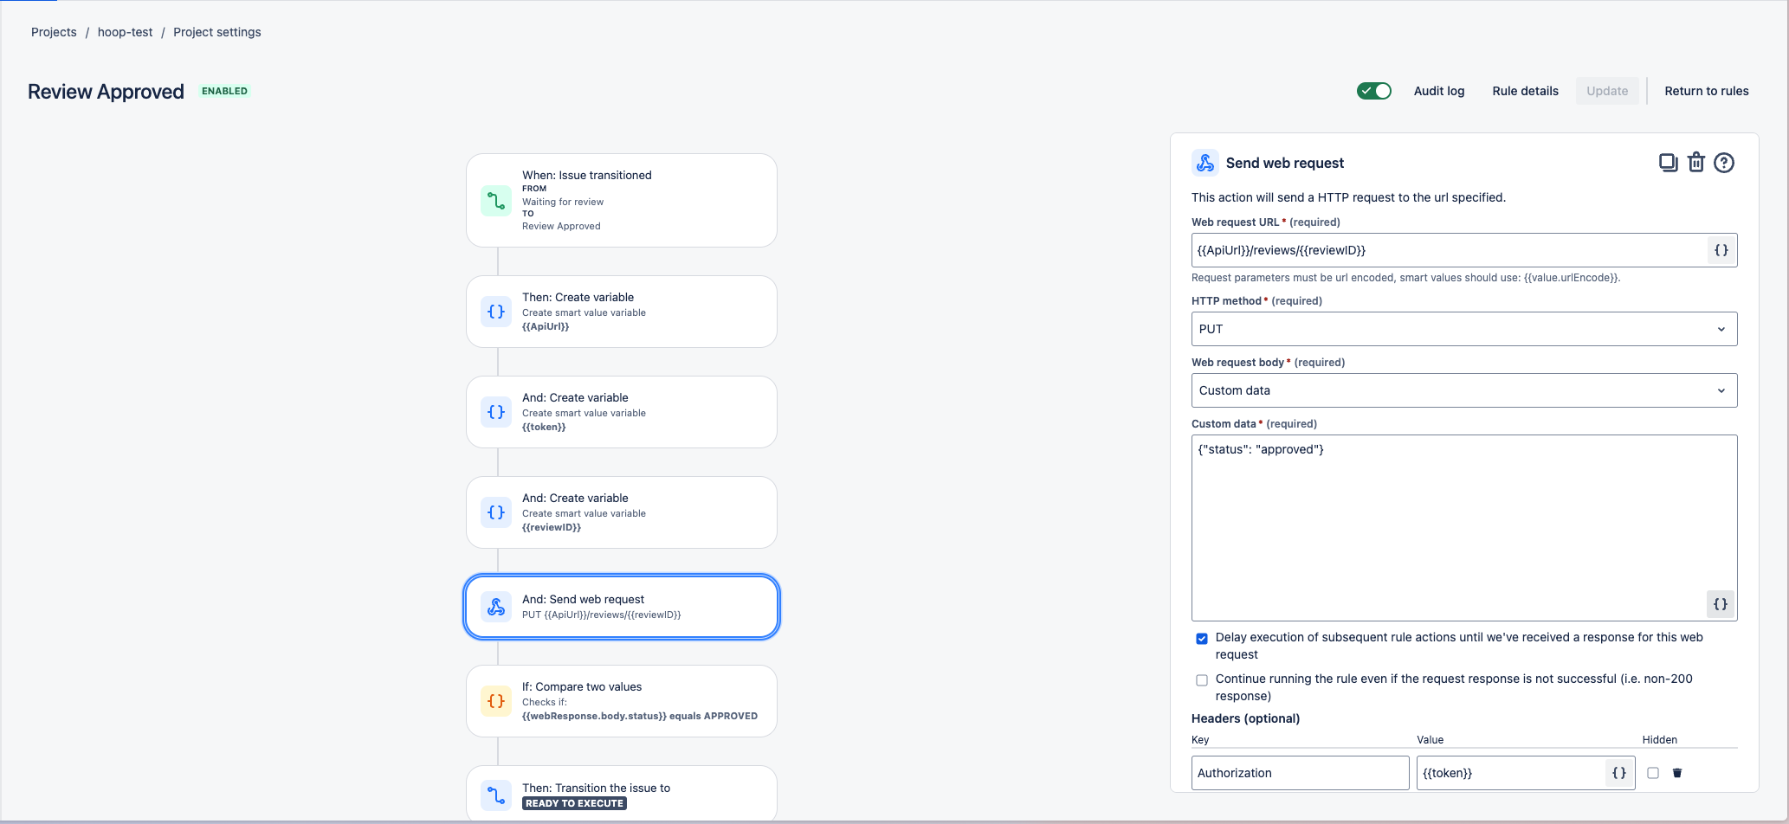Open help icon for Send web request

[x=1724, y=163]
